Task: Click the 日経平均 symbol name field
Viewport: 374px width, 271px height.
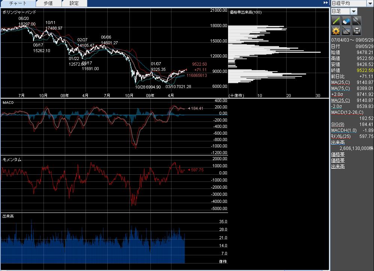Action: (348, 3)
